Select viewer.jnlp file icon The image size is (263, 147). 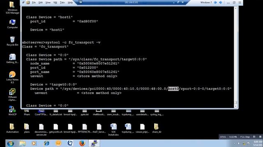tap(143, 128)
